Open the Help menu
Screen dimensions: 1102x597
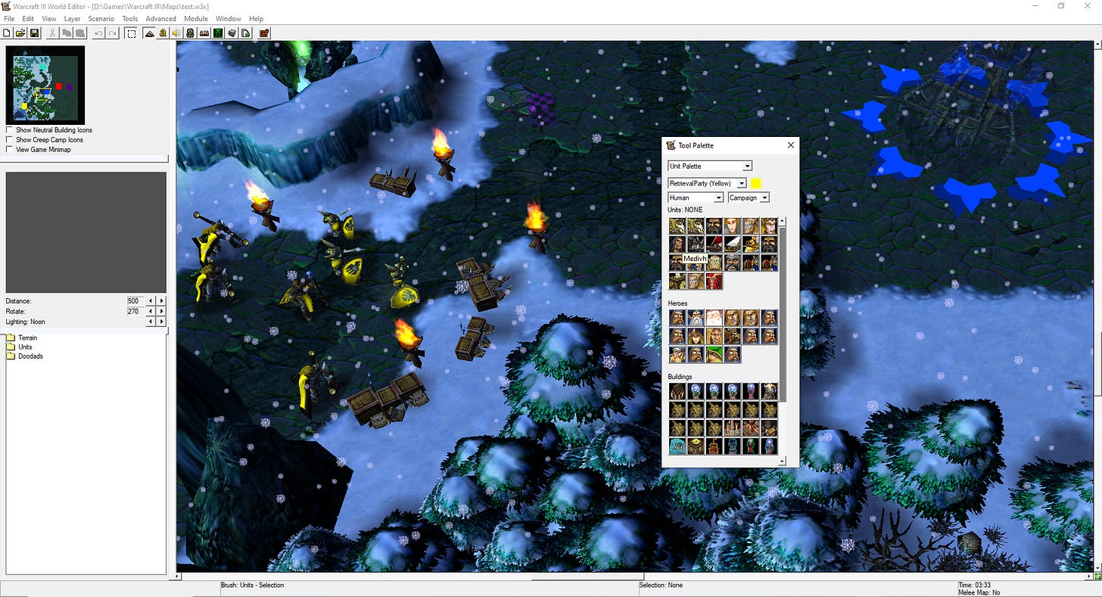tap(257, 19)
